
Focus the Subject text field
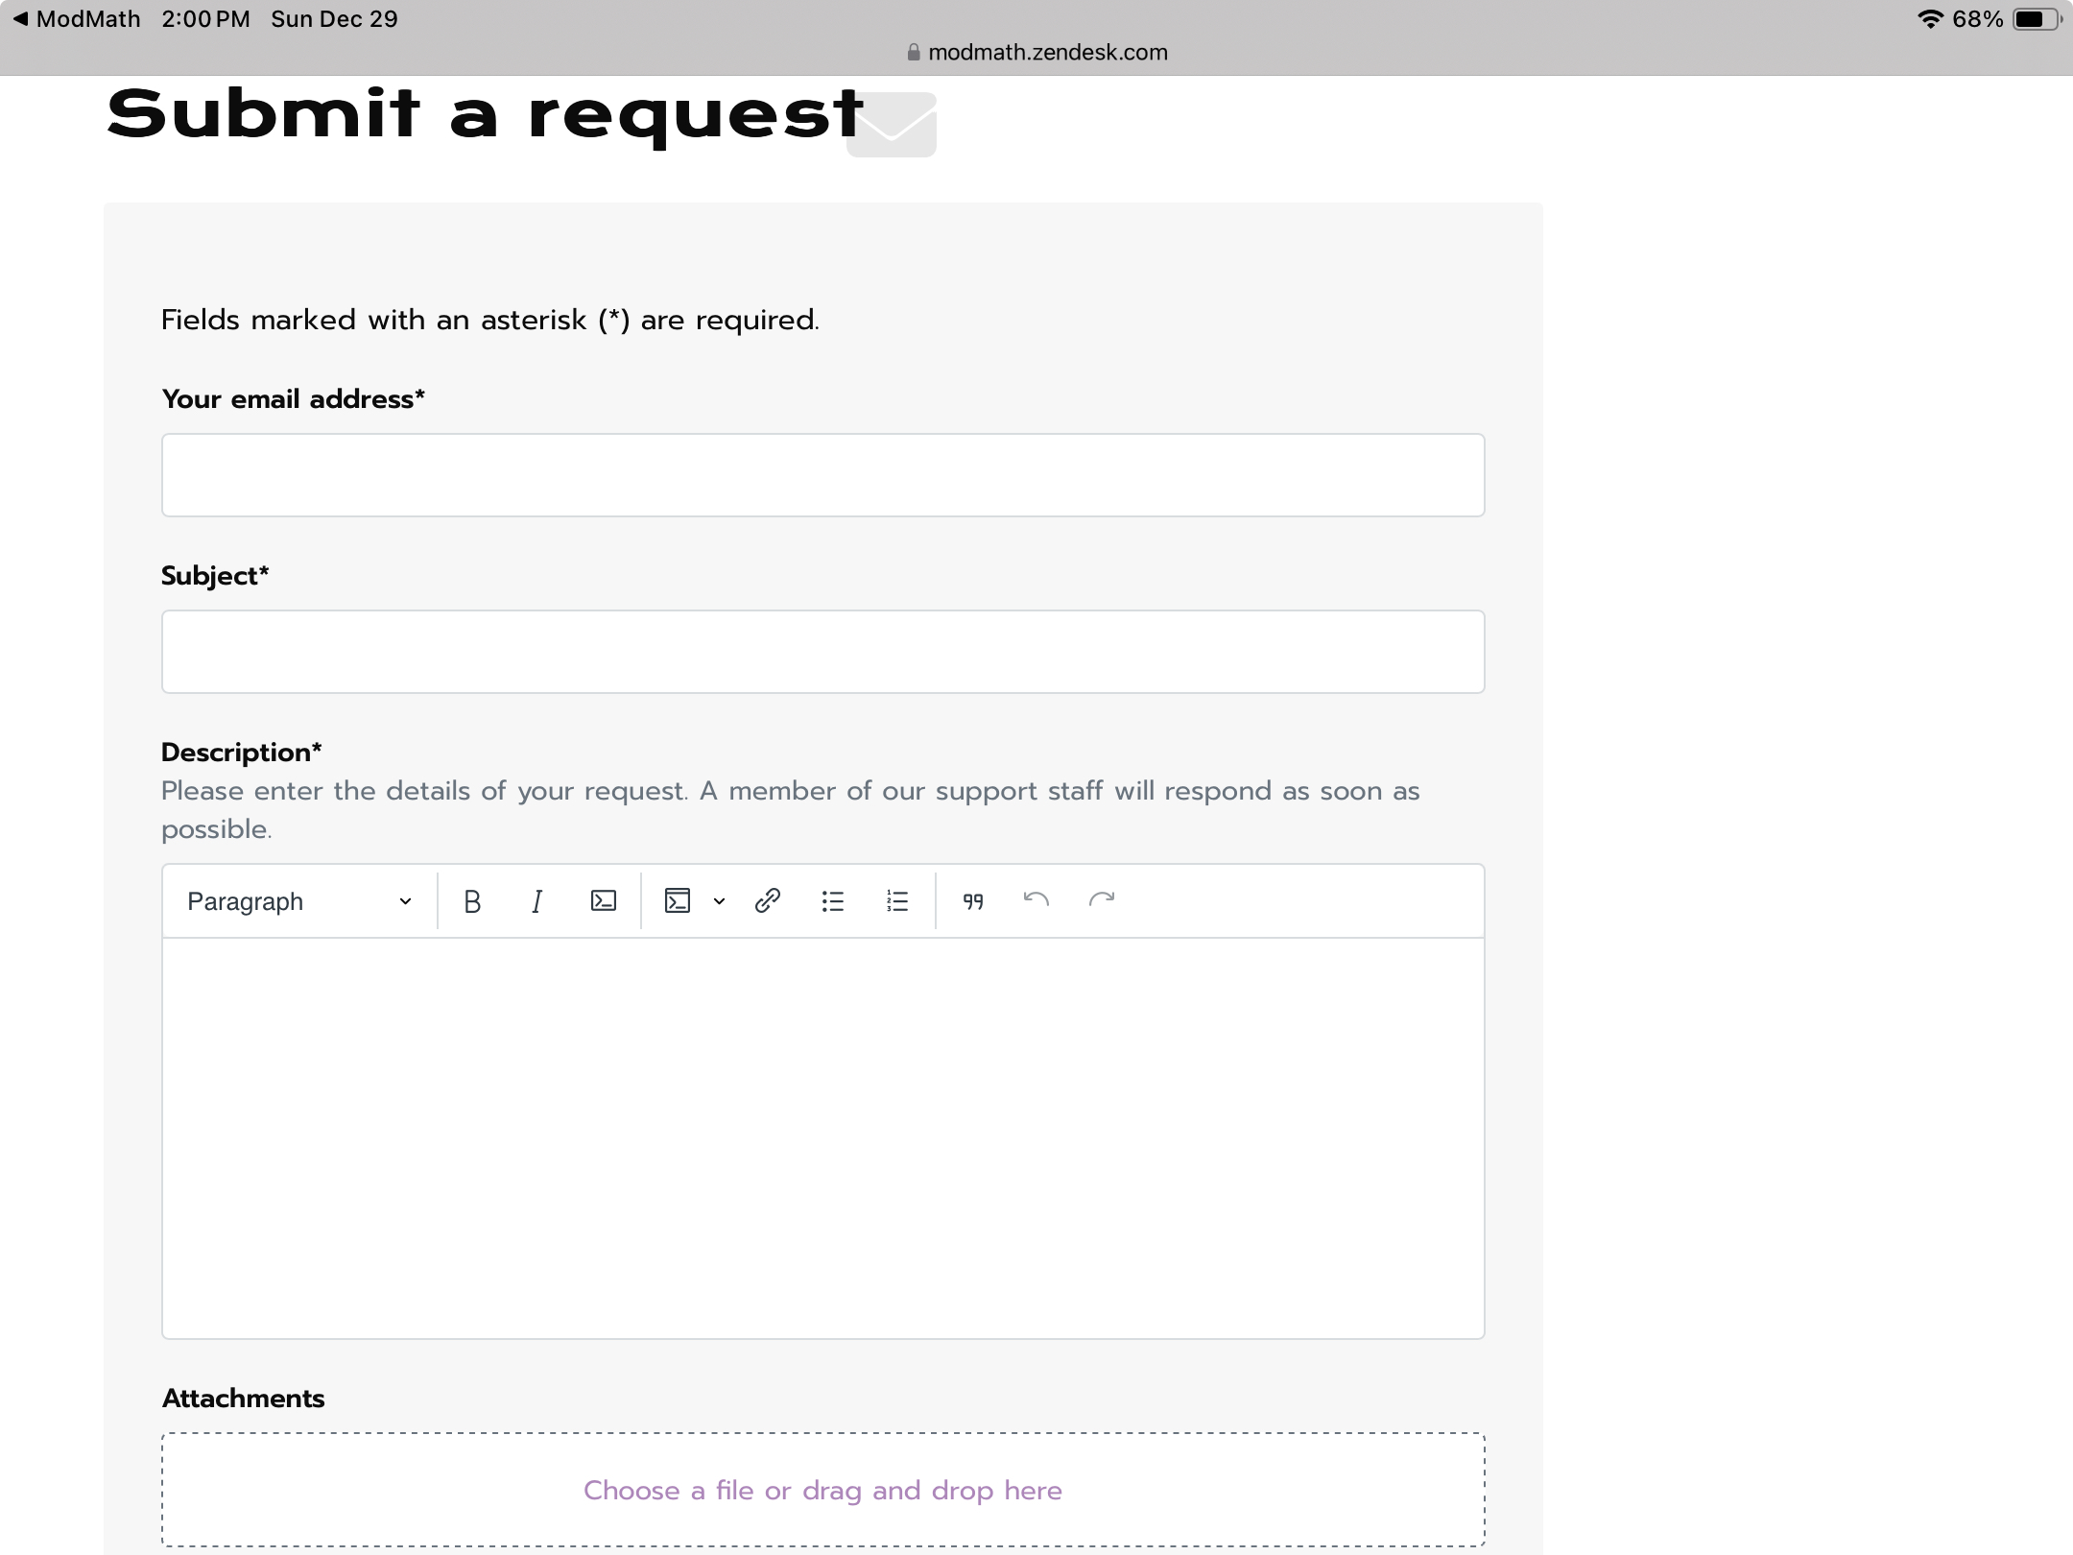coord(822,652)
